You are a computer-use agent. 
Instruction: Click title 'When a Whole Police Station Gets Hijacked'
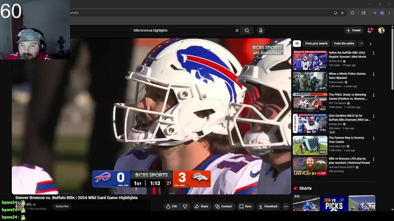(347, 76)
